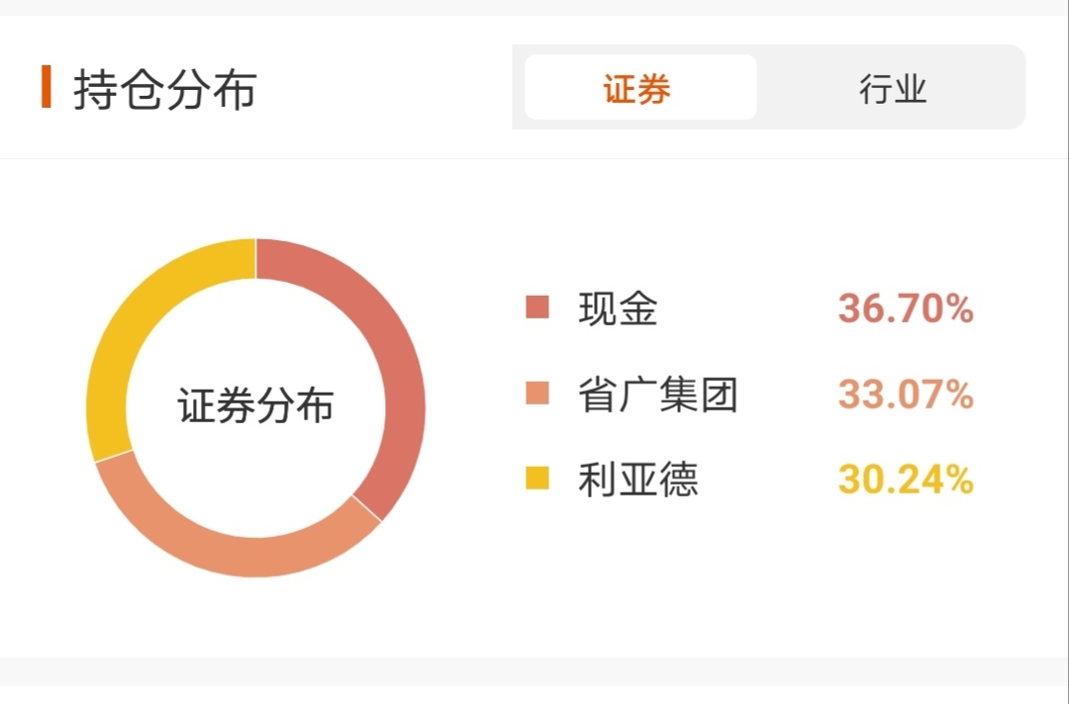Click the 33.07% percentage value
Screen dimensions: 1069x704
[906, 395]
